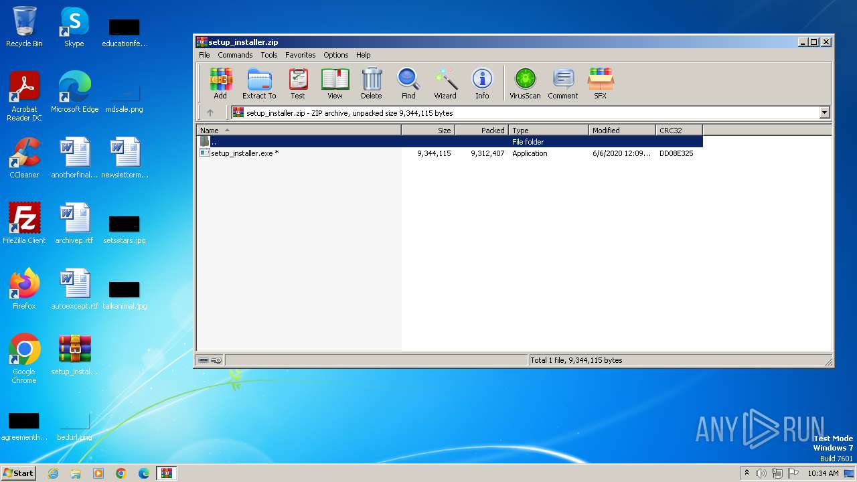Show hidden tray icons arrow
Image resolution: width=857 pixels, height=482 pixels.
747,473
